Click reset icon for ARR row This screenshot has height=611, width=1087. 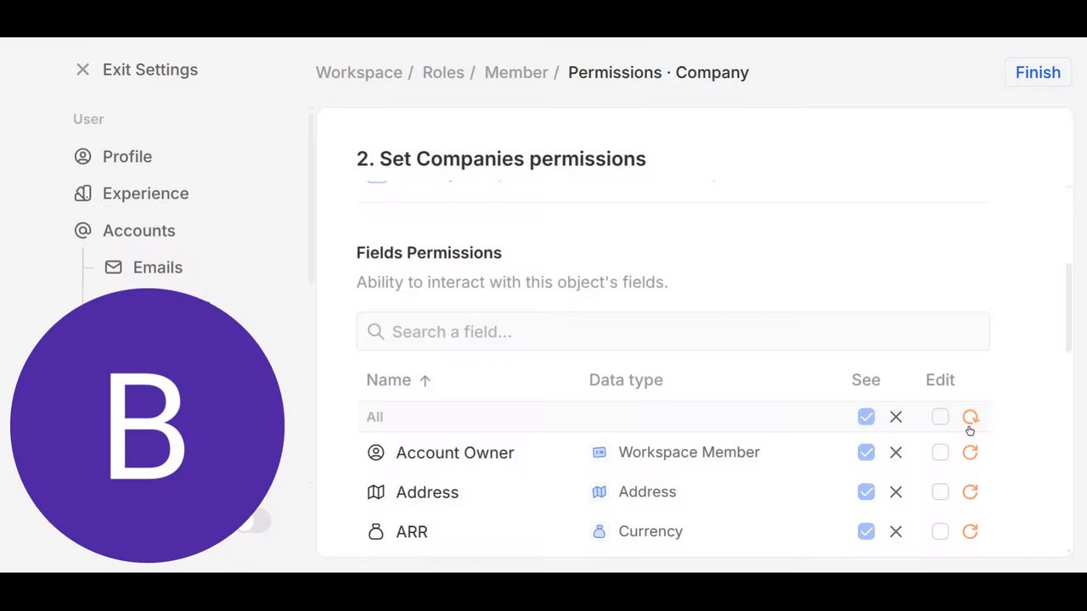(x=970, y=531)
